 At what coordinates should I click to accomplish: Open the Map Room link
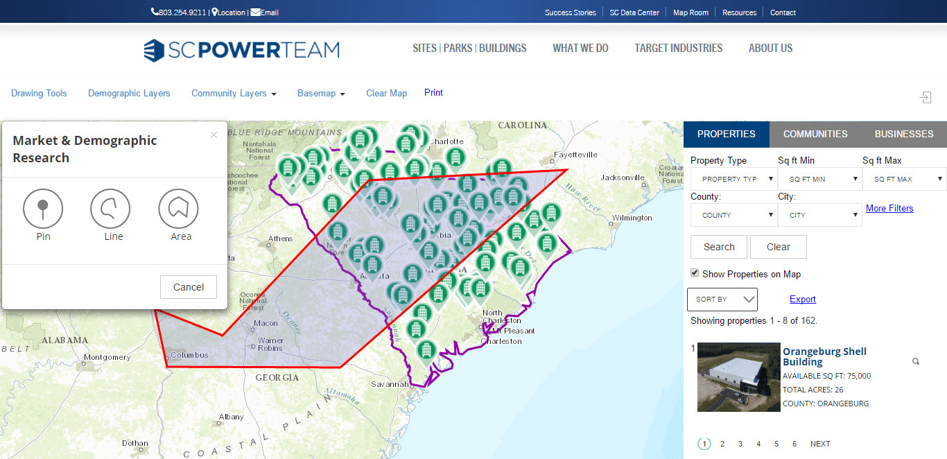pyautogui.click(x=690, y=12)
